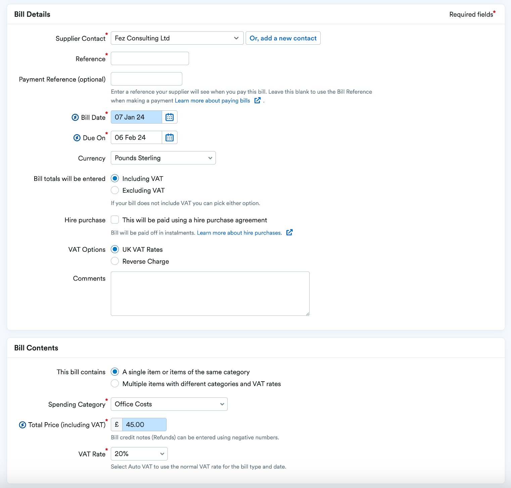Select the Excluding VAT option
The image size is (511, 488).
pyautogui.click(x=114, y=190)
